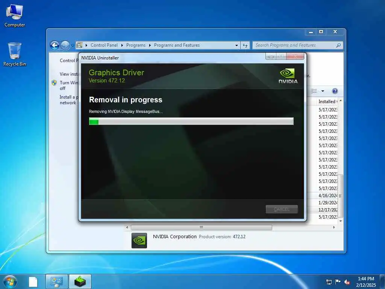The height and width of the screenshot is (289, 385).
Task: Open the Recycle Bin desktop icon
Action: click(15, 54)
